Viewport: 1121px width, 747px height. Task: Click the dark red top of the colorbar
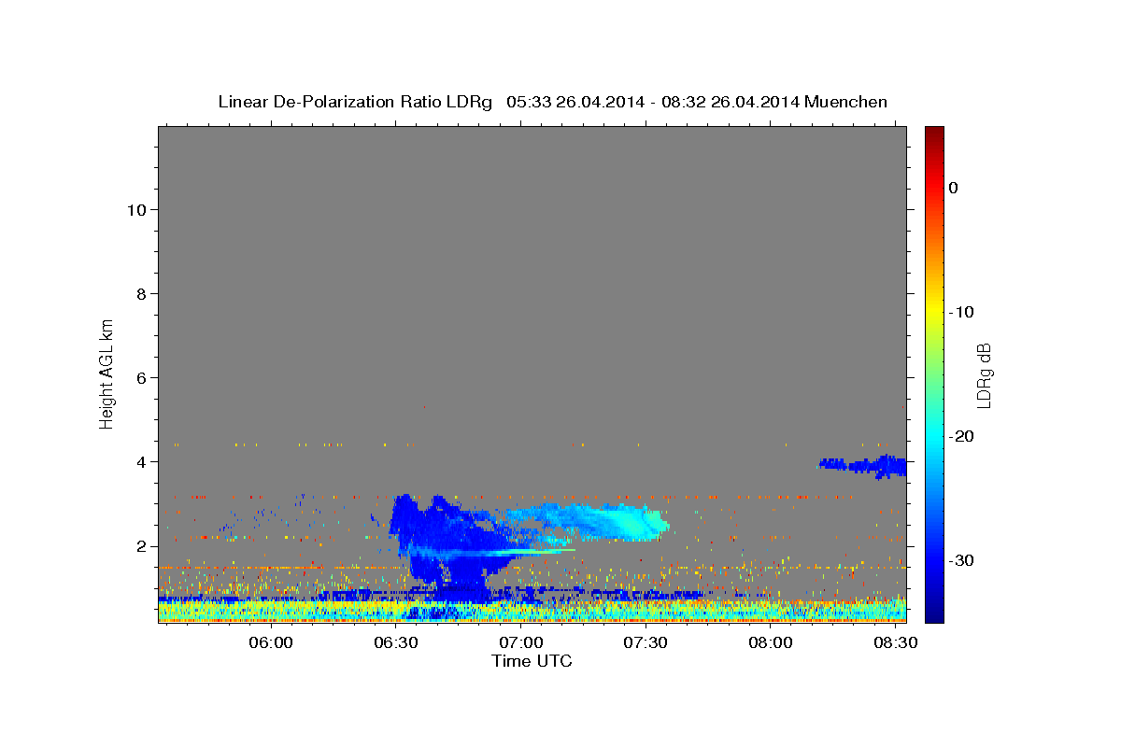click(x=934, y=134)
